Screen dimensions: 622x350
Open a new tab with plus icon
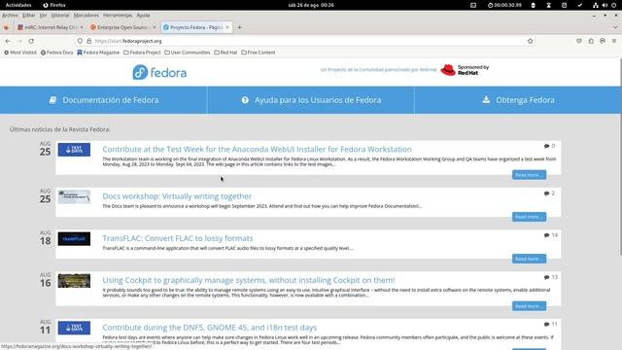coord(239,27)
